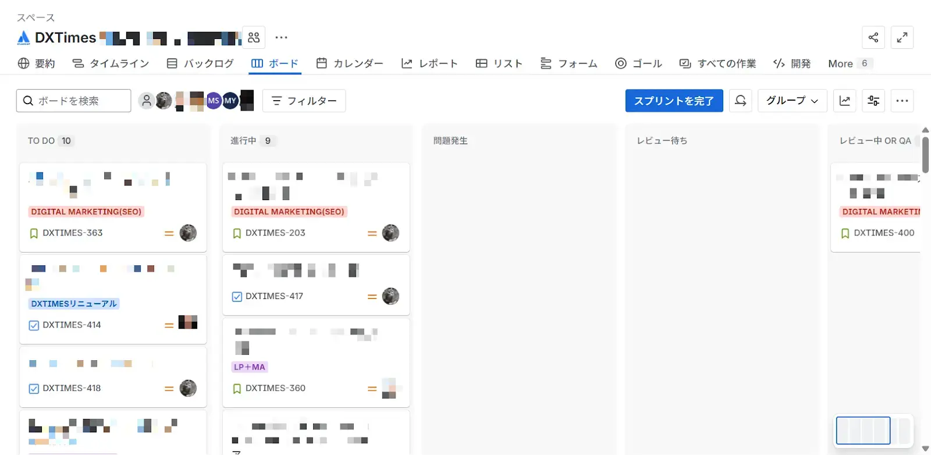The width and height of the screenshot is (931, 455).
Task: Click story bookmark icon on DXTIMES-363
Action: tap(34, 233)
